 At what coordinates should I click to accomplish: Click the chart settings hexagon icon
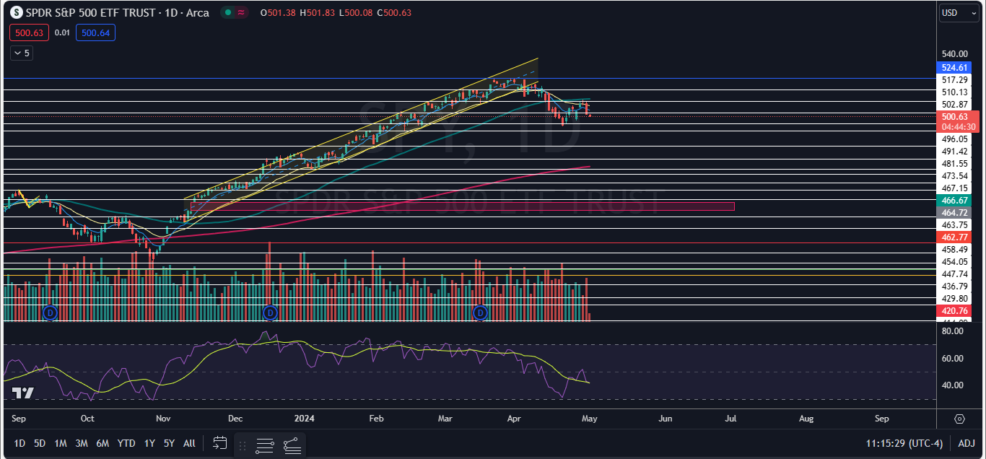959,419
